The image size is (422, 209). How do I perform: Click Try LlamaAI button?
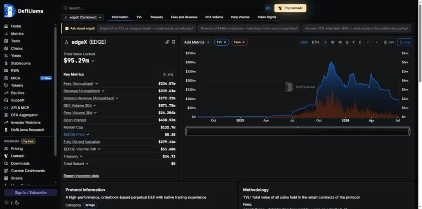(290, 8)
